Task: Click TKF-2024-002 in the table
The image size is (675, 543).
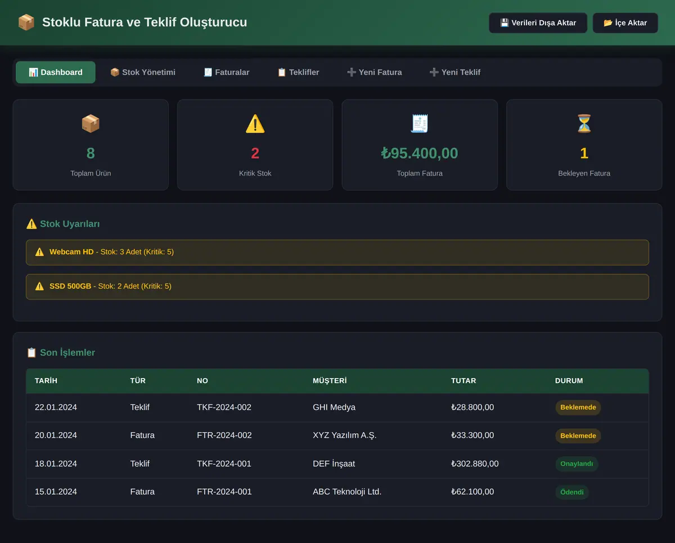Action: pos(224,407)
